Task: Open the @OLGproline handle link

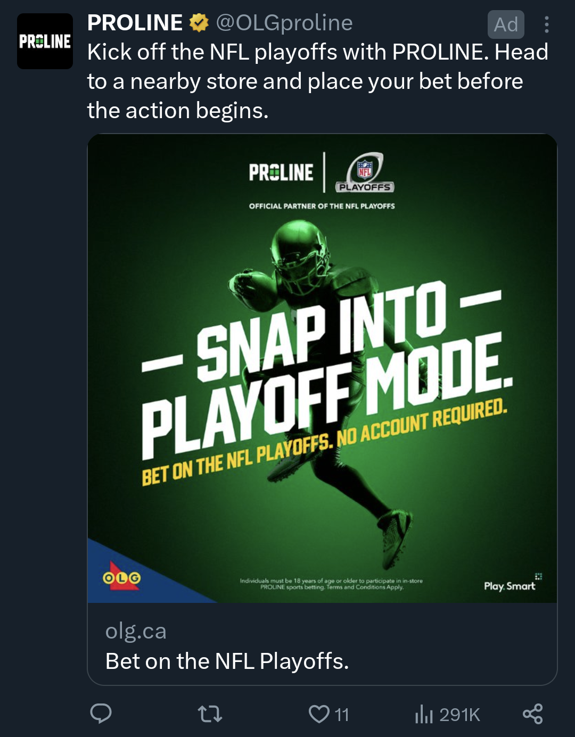Action: click(x=284, y=23)
